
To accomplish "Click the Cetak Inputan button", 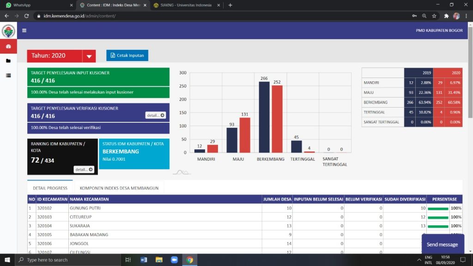I will pyautogui.click(x=127, y=55).
